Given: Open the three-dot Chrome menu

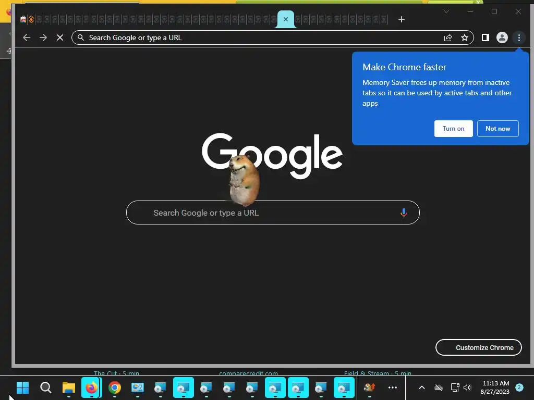Looking at the screenshot, I should tap(519, 37).
